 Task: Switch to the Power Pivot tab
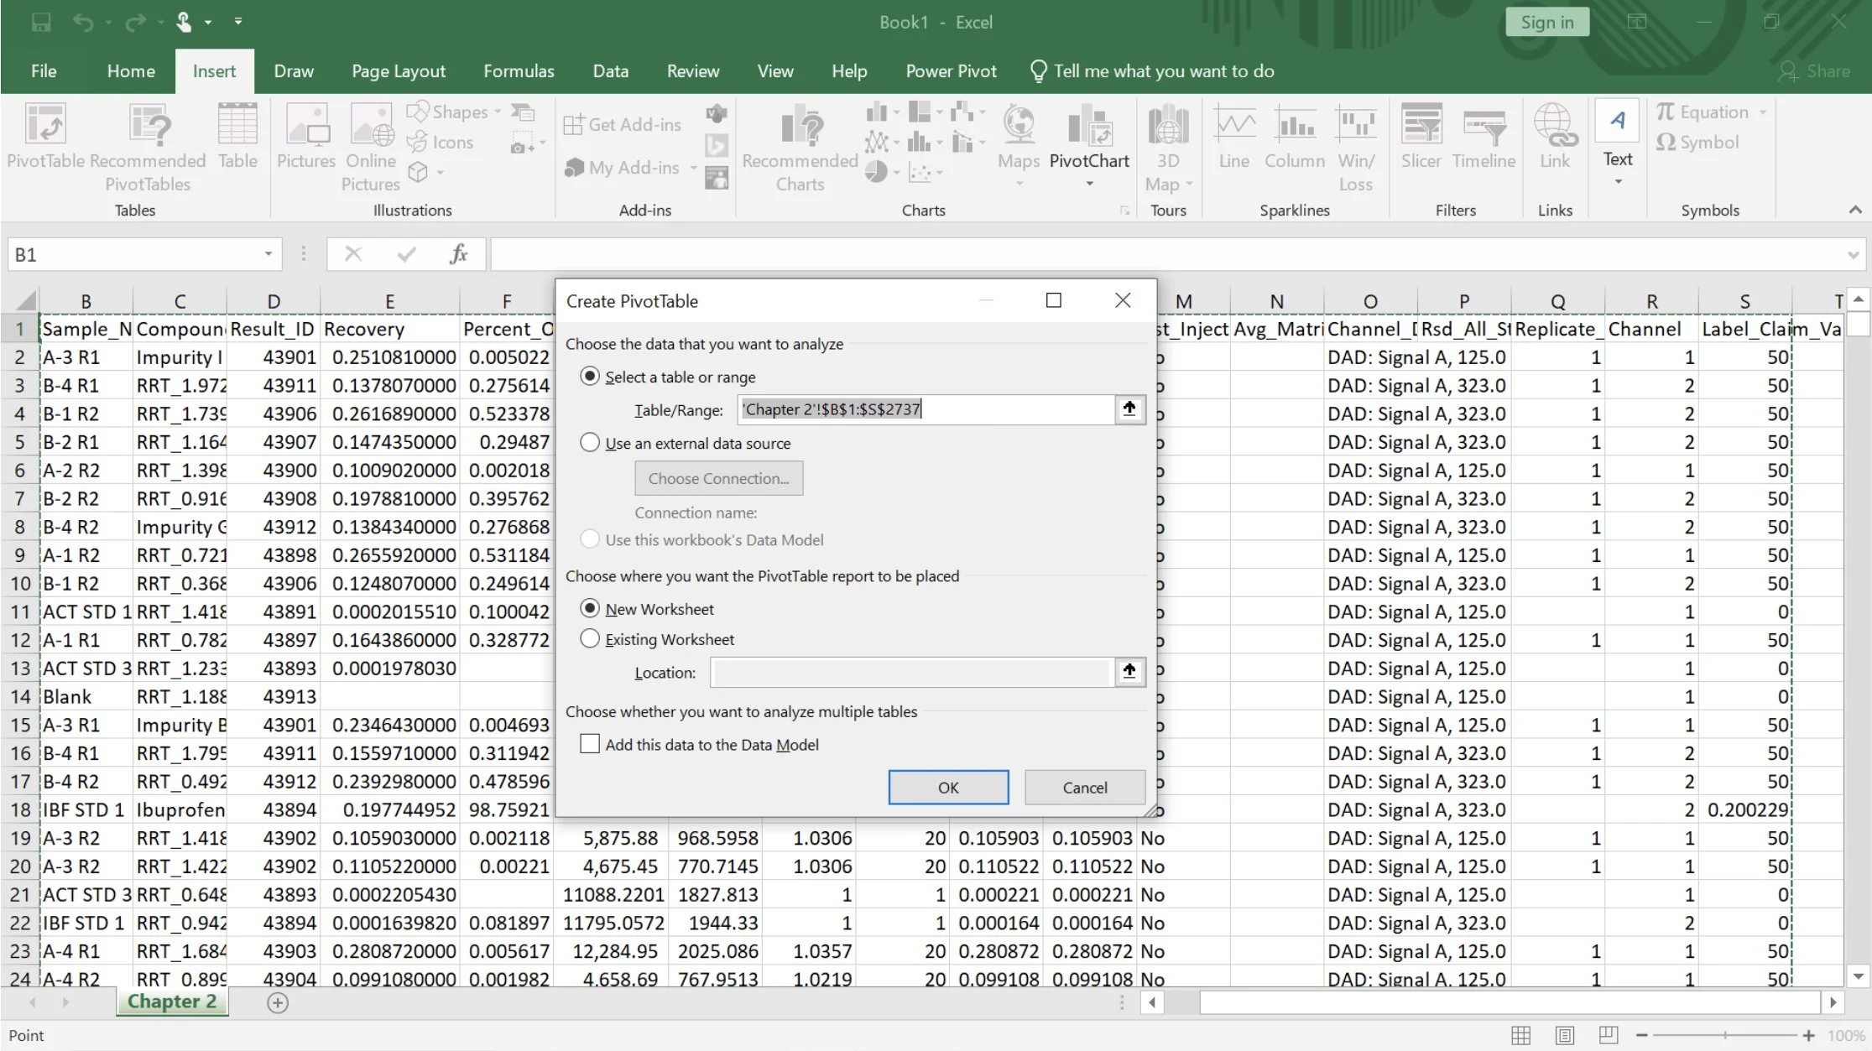point(951,70)
